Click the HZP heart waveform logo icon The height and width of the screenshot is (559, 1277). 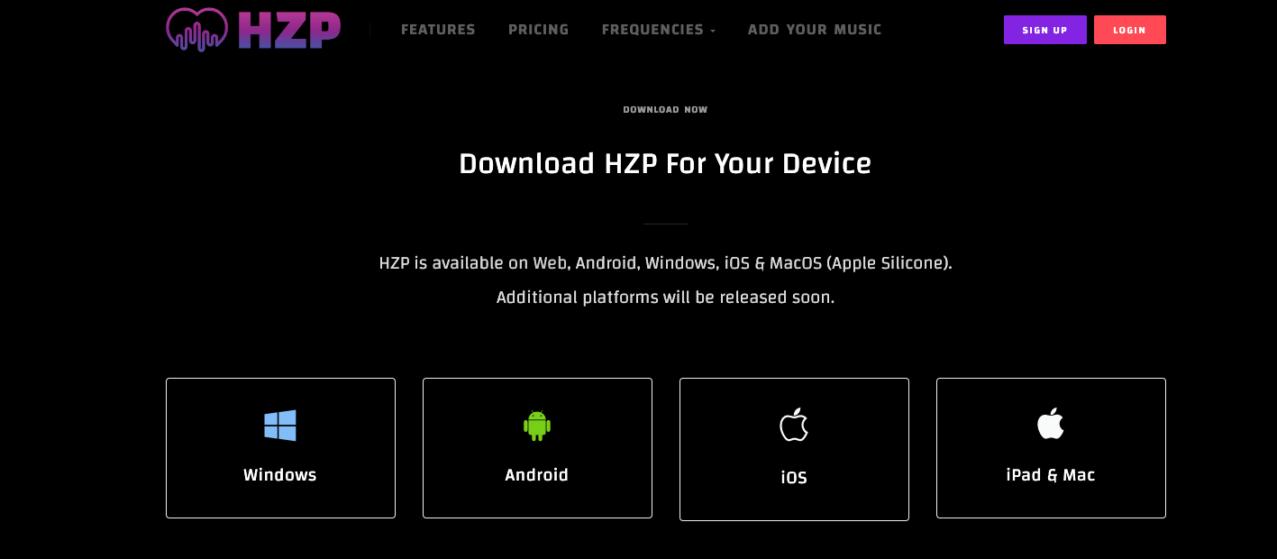[x=197, y=29]
